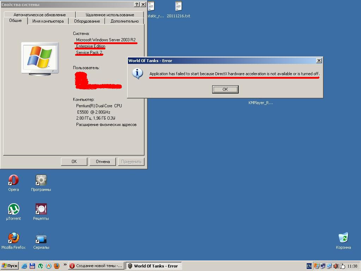
Task: Open the Оборудование tab
Action: tap(87, 21)
